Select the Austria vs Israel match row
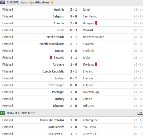 (x=71, y=9)
